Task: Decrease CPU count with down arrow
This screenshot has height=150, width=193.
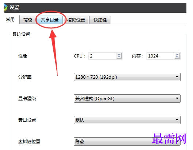Action: point(119,57)
